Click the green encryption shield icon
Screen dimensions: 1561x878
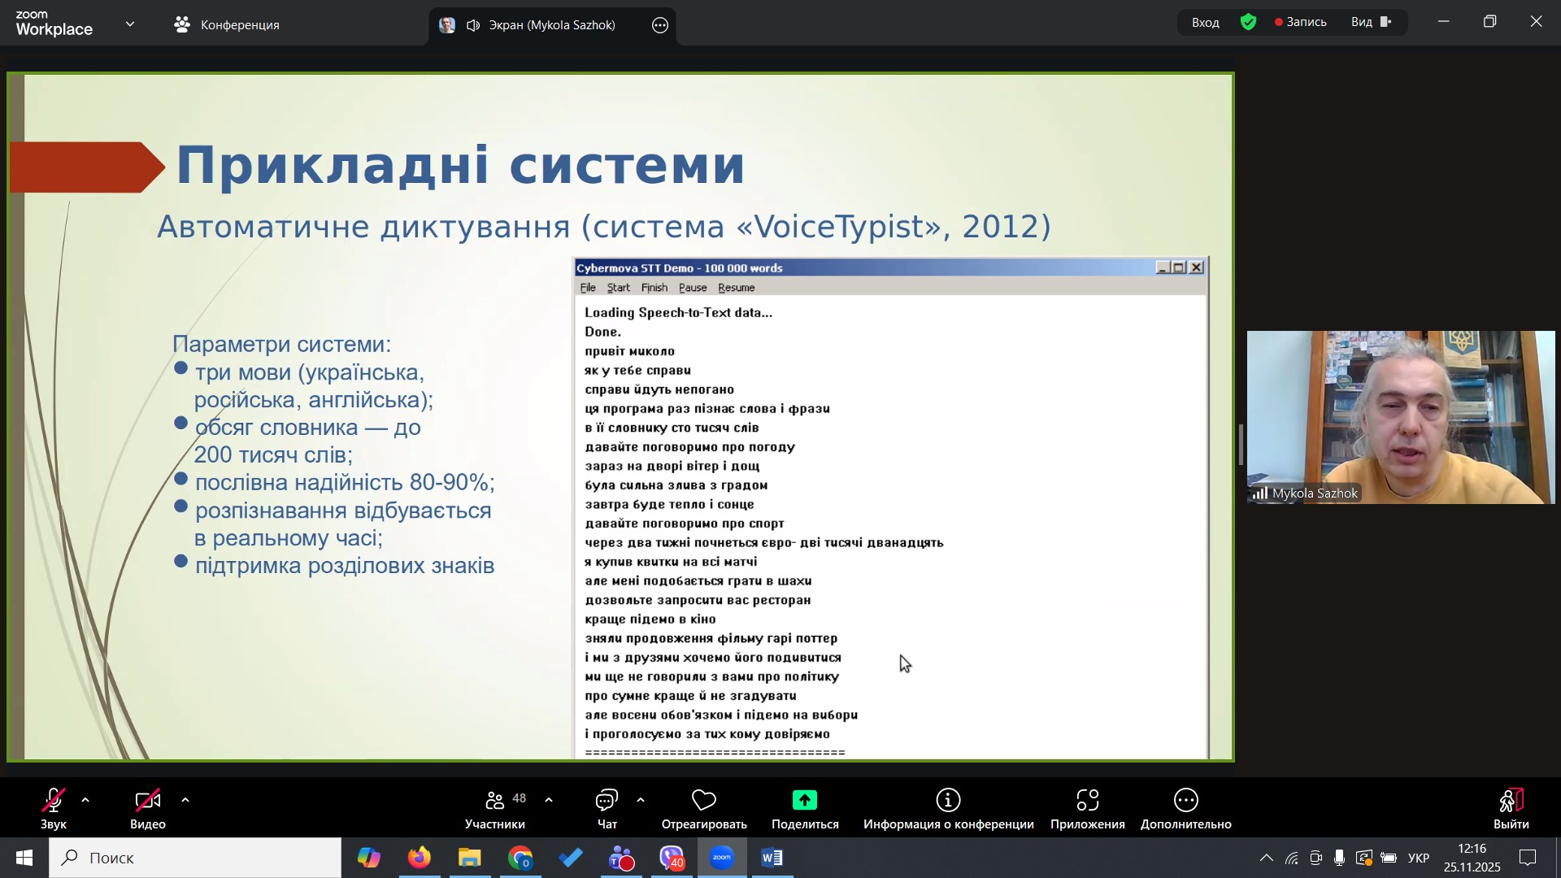(1249, 23)
